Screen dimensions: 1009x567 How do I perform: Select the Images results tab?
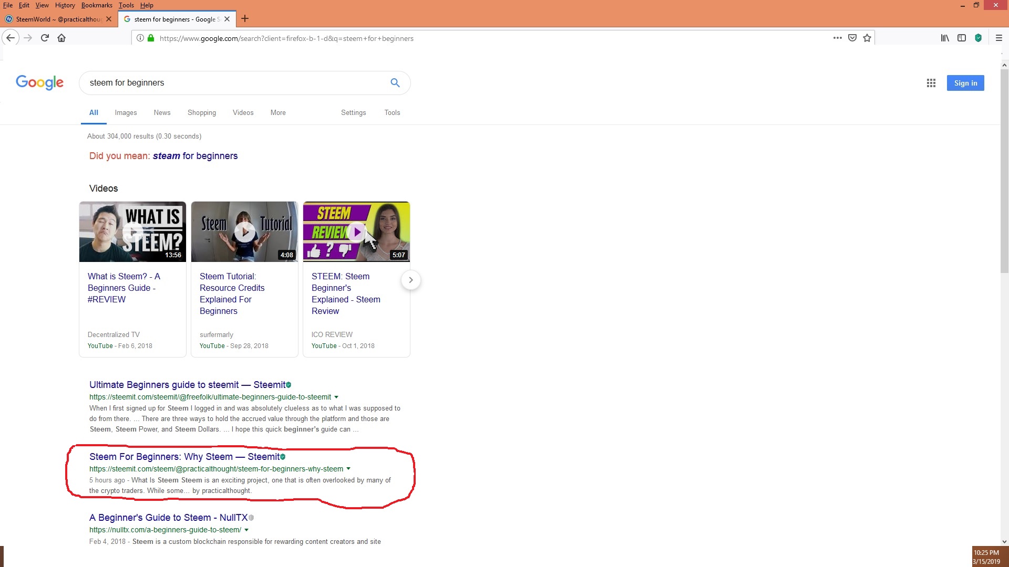[126, 112]
